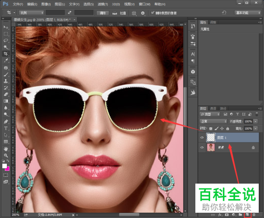Open the 3D panel cube icon
The width and height of the screenshot is (264, 218).
click(x=193, y=71)
